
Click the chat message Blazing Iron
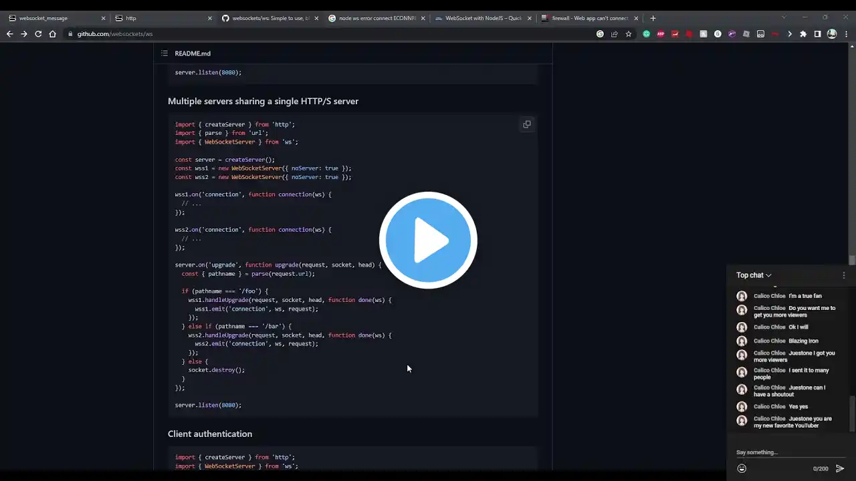click(x=803, y=341)
